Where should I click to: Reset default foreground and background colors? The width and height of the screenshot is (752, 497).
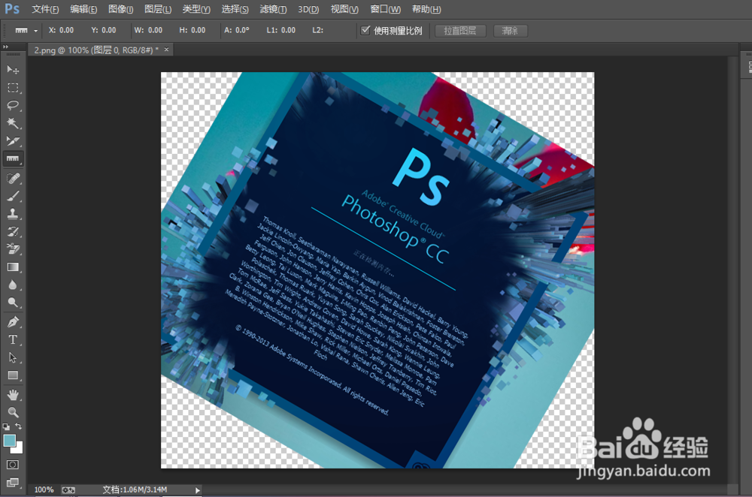point(6,426)
